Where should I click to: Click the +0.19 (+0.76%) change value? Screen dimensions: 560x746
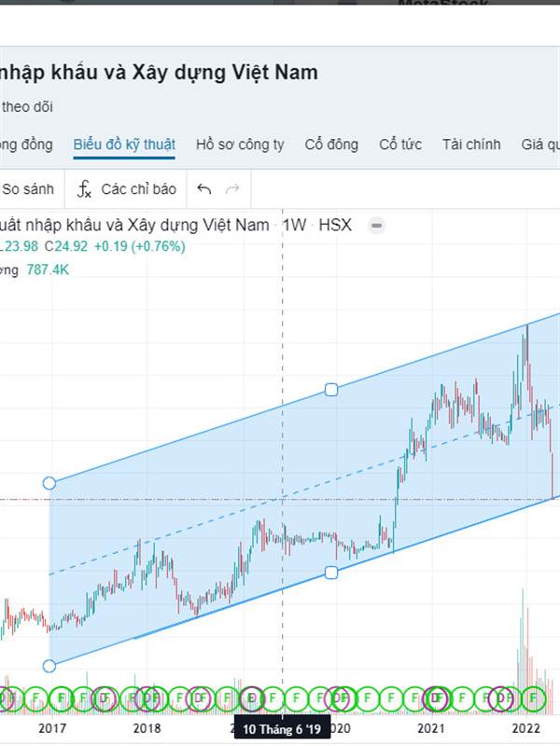(x=139, y=246)
